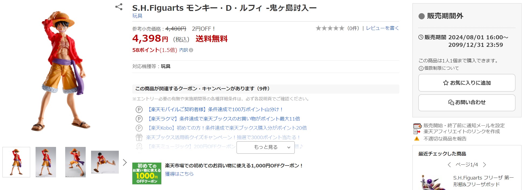The image size is (524, 190).
Task: Click the calendar notification mail icon
Action: pos(417,126)
